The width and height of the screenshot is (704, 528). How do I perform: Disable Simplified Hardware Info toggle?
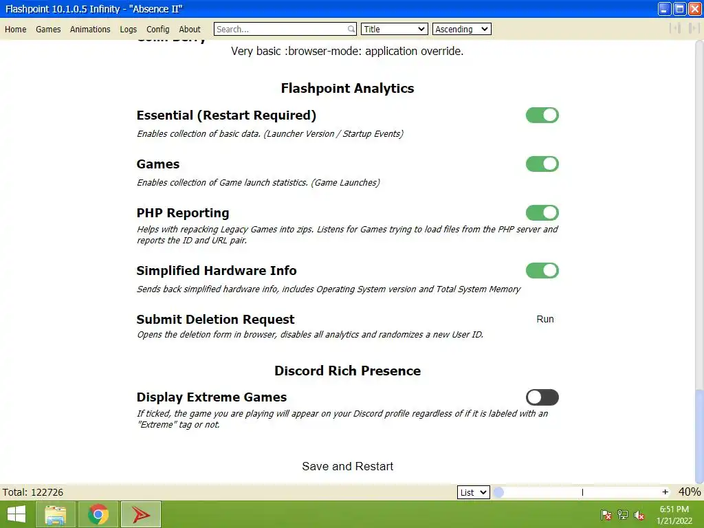click(542, 271)
